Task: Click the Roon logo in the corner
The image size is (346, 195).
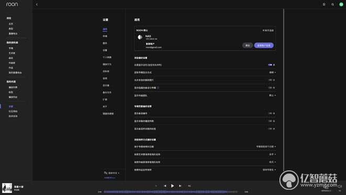Action: click(x=12, y=4)
